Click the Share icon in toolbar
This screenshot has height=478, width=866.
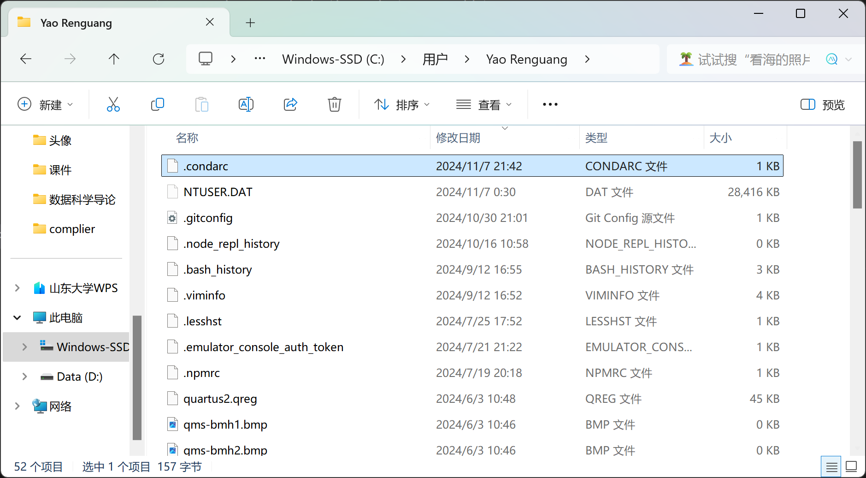point(290,104)
